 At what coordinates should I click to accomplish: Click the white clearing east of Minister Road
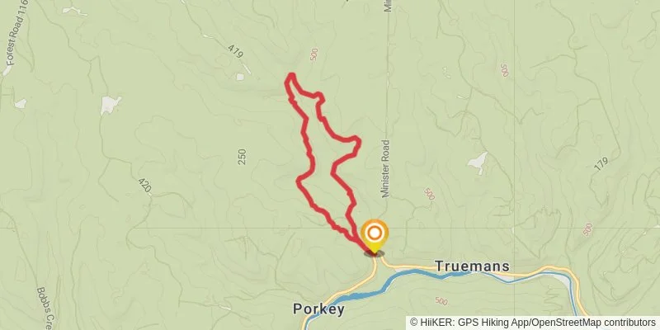click(x=478, y=163)
